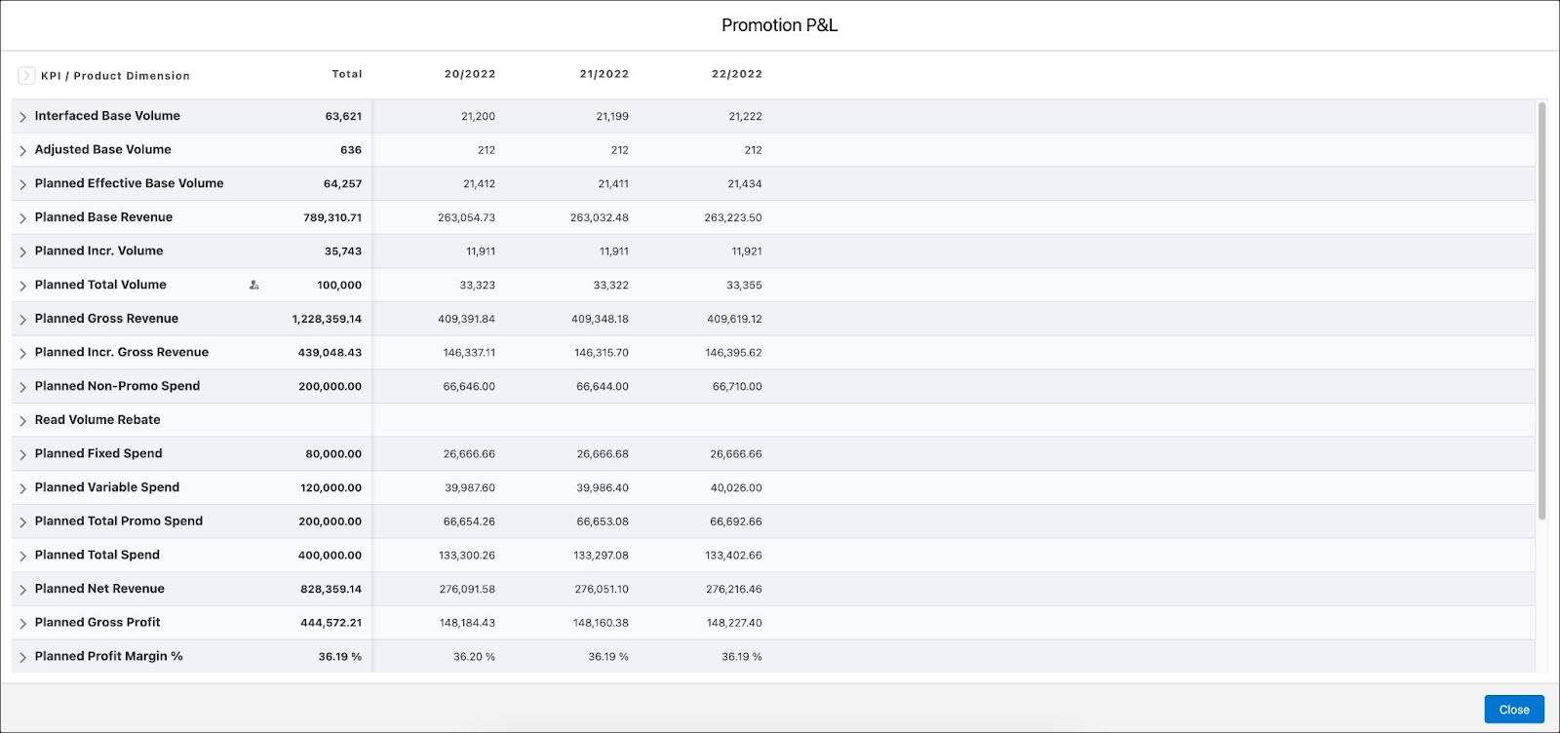Expand the Planned Profit Margin % row
Viewport: 1560px width, 733px height.
22,657
